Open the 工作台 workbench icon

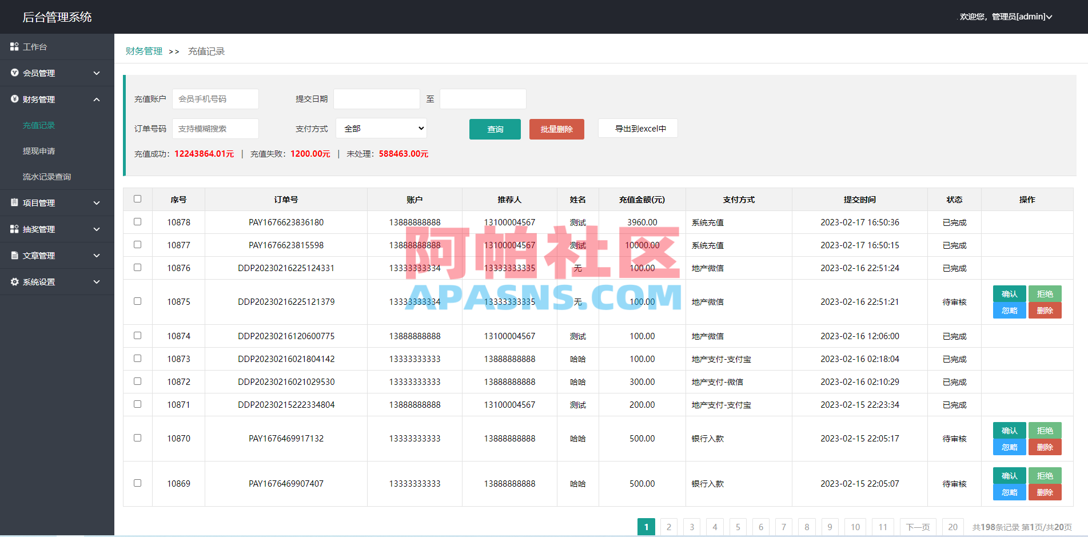(x=14, y=46)
